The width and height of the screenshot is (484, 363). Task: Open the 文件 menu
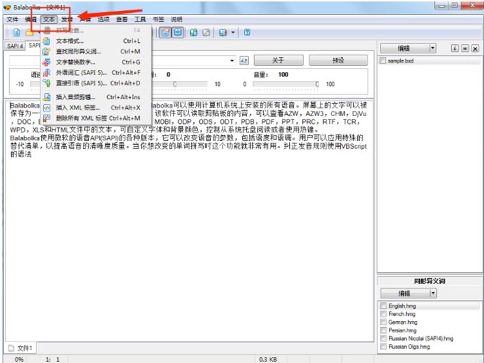point(12,19)
